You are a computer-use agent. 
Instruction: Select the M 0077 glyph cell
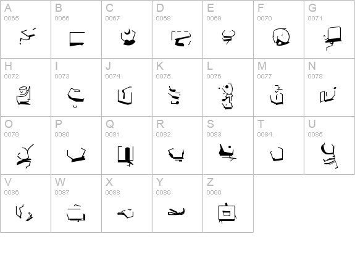(x=278, y=88)
